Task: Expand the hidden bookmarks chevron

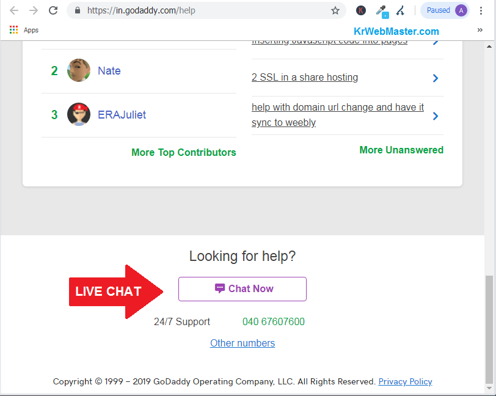Action: 480,30
